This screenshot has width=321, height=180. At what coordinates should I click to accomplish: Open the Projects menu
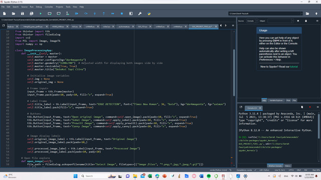(x=59, y=6)
